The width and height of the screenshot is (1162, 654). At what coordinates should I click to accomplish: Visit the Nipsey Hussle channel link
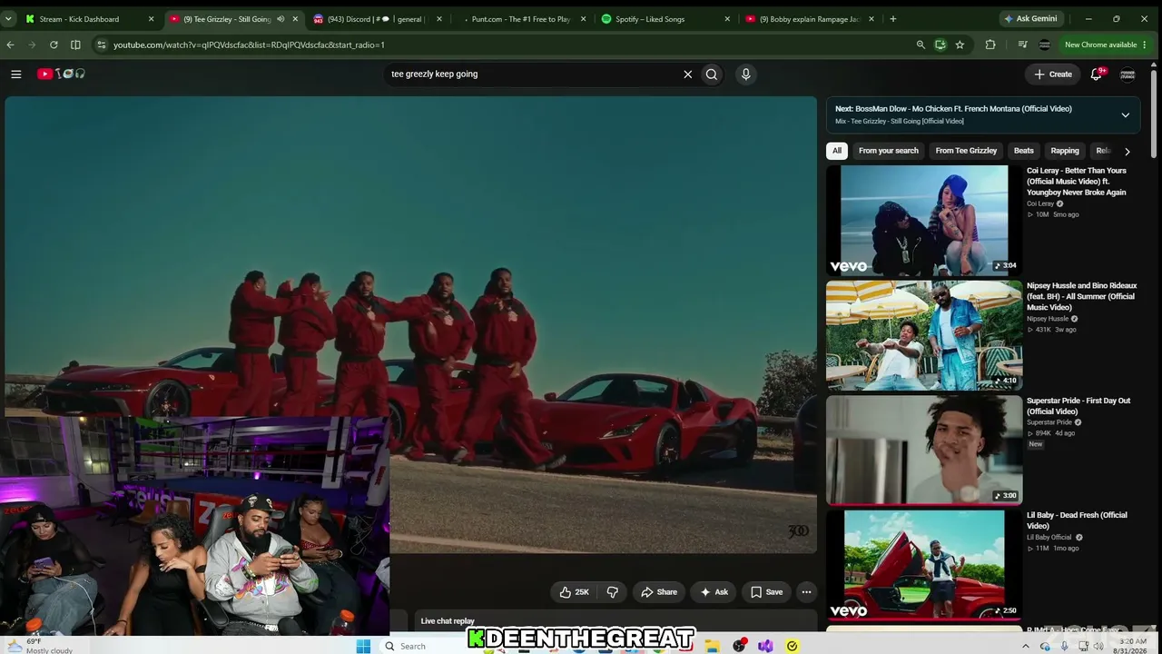[x=1048, y=319]
